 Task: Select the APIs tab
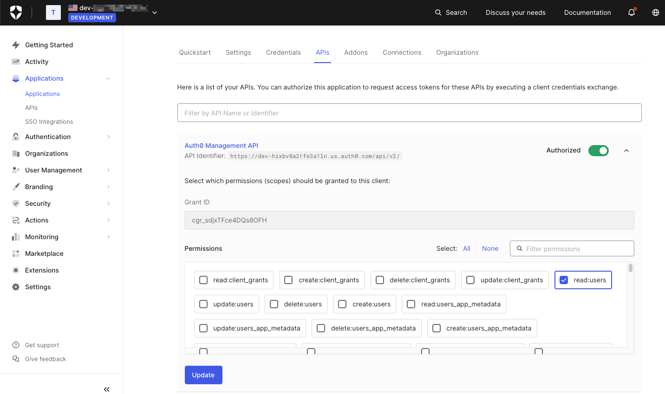tap(322, 52)
